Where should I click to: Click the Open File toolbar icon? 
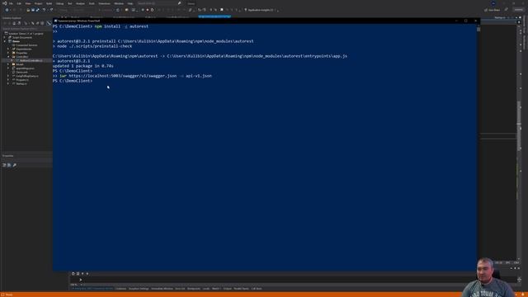coord(28,10)
